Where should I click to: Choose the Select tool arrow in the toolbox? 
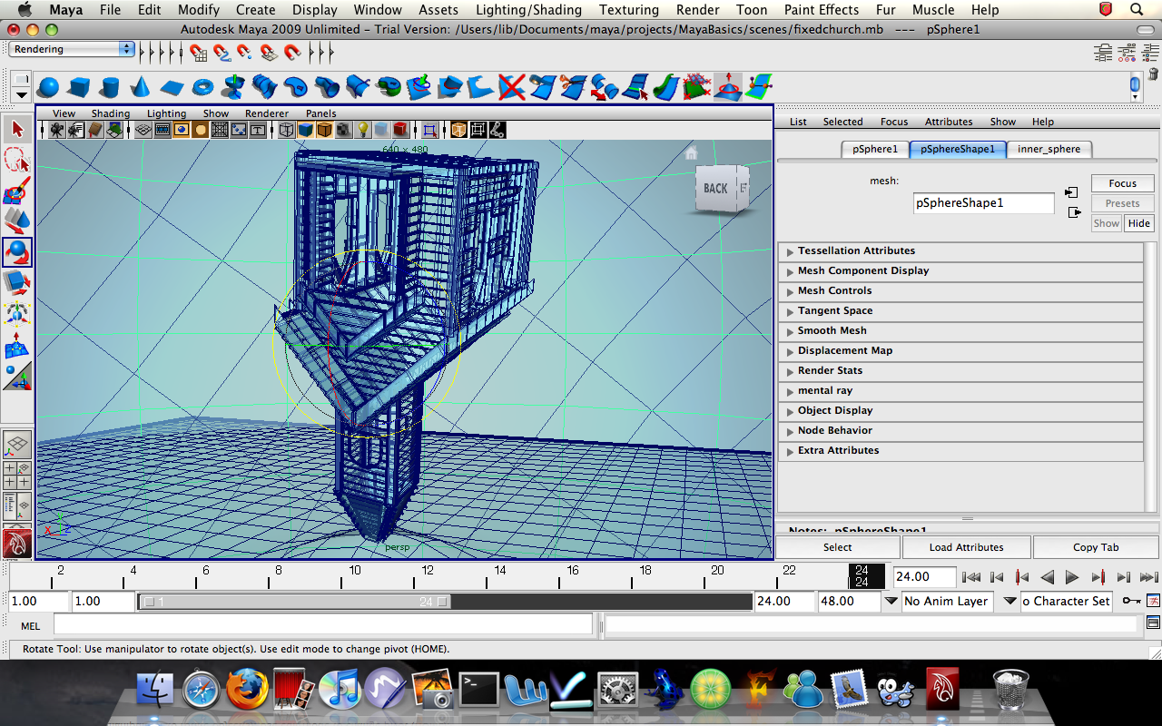click(x=17, y=129)
